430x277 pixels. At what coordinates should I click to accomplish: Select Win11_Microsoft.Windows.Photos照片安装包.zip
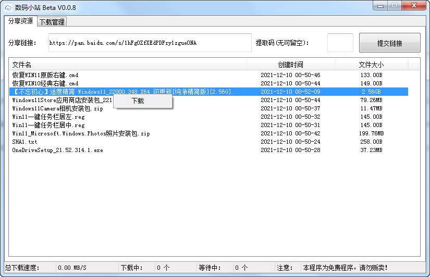coord(81,133)
